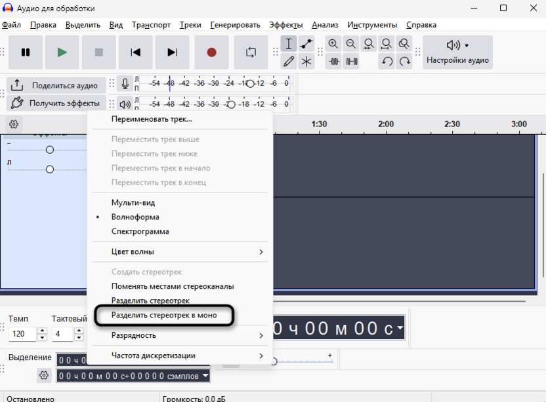Select the Multi-tool asterisk icon
Screen dimensions: 546x402
(306, 62)
